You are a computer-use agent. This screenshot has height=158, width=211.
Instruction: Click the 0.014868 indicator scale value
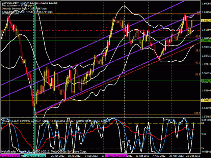[206, 120]
